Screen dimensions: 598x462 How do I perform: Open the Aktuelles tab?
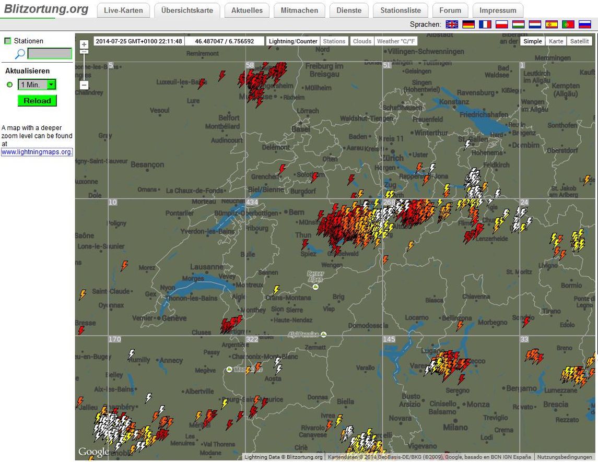tap(247, 10)
